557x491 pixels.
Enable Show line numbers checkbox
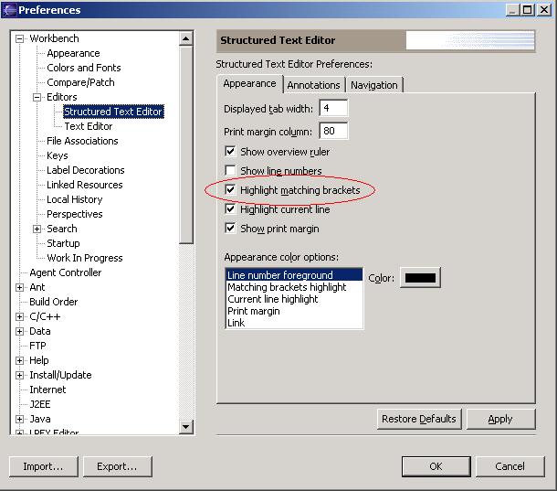click(230, 171)
